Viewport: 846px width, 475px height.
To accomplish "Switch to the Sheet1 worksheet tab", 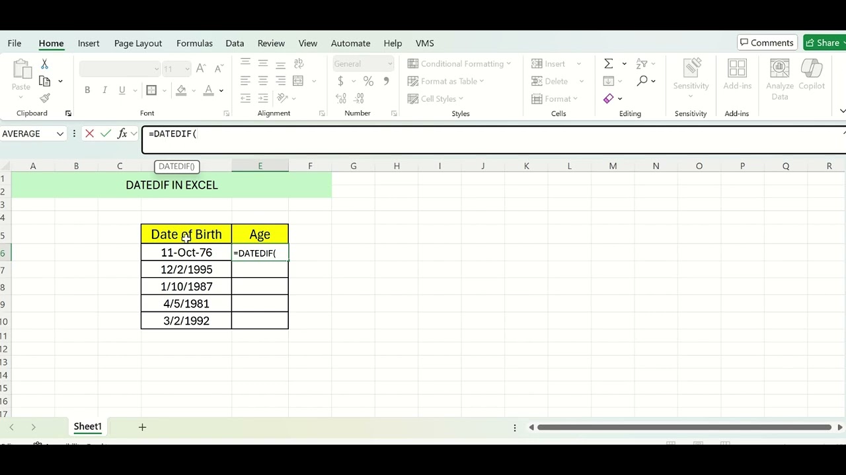I will 87,427.
